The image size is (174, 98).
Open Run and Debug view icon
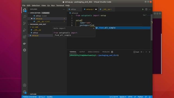24,30
